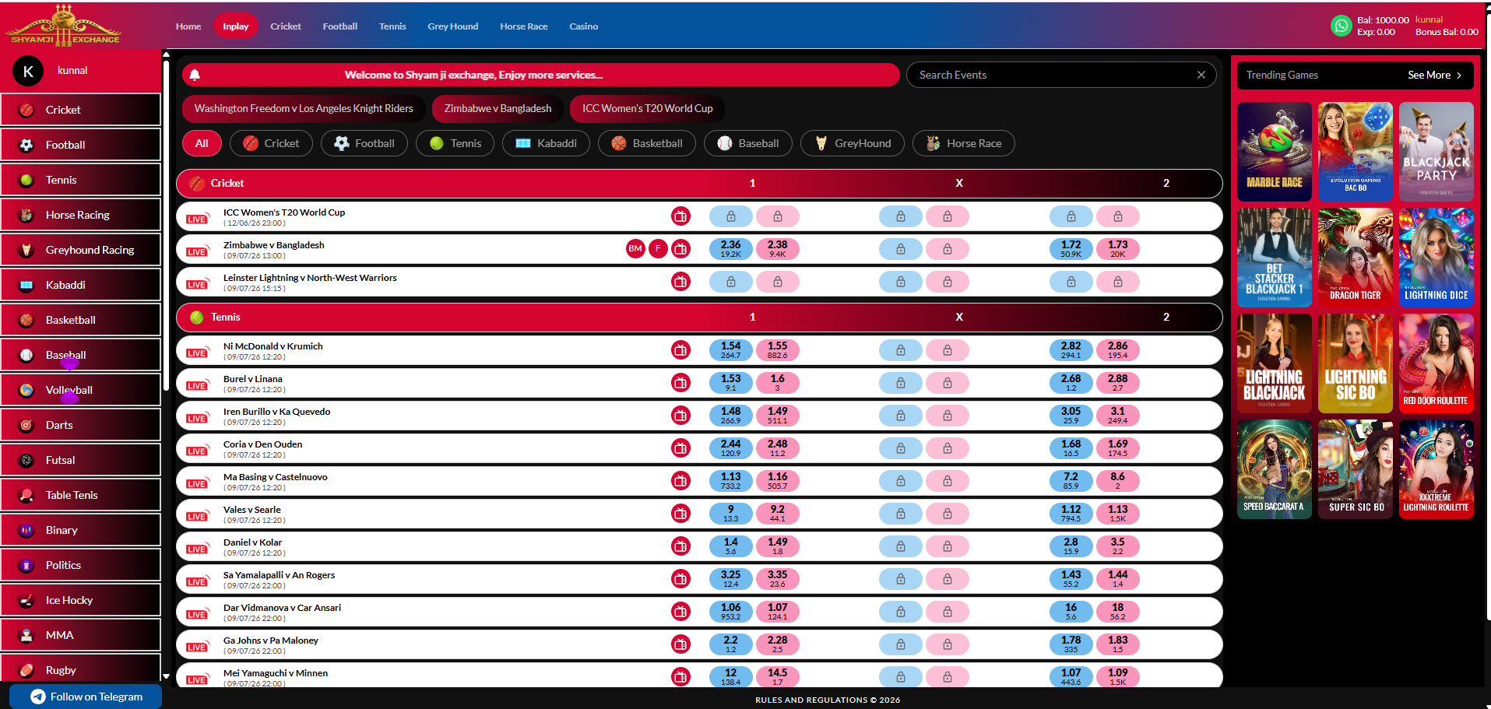Collapse the Cricket section header
Viewport: 1491px width, 709px height.
pyautogui.click(x=699, y=183)
